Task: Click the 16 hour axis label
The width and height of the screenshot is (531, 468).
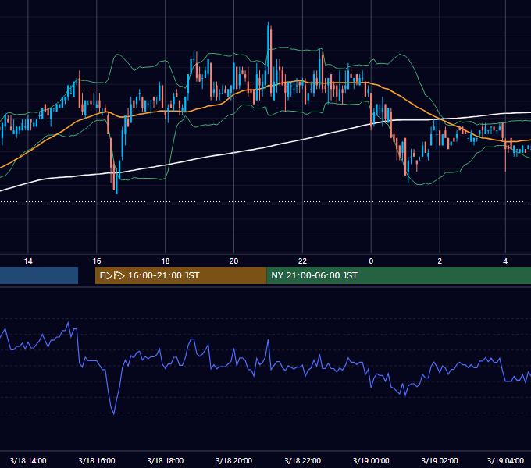Action: point(97,261)
